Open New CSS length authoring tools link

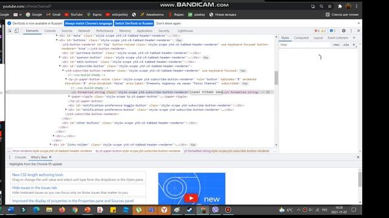(x=38, y=175)
